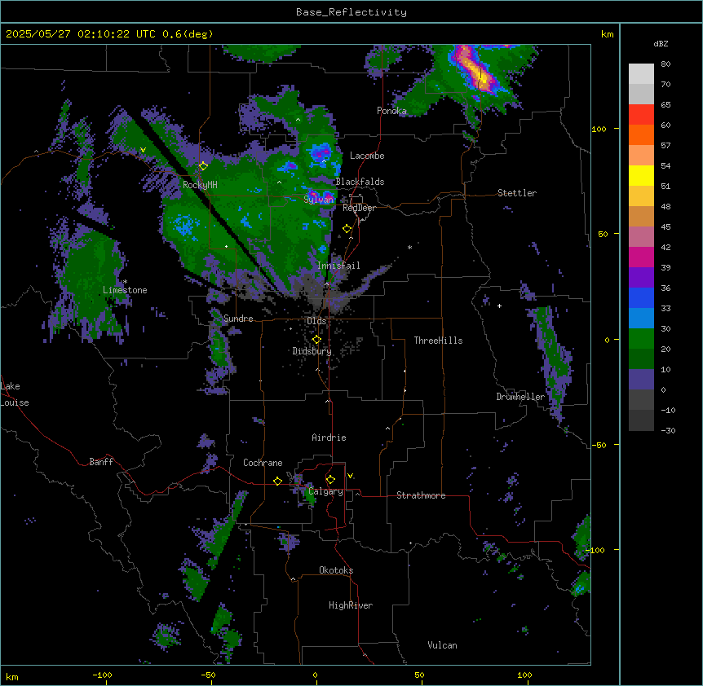Click the Limestone label
Viewport: 703px width, 686px height.
(x=125, y=290)
